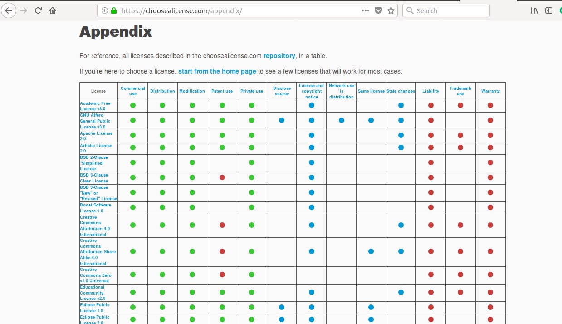Open the Commercial use column header

[x=133, y=91]
